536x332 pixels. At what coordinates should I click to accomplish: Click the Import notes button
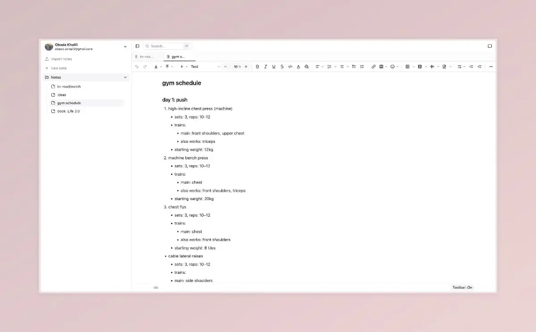coord(61,59)
